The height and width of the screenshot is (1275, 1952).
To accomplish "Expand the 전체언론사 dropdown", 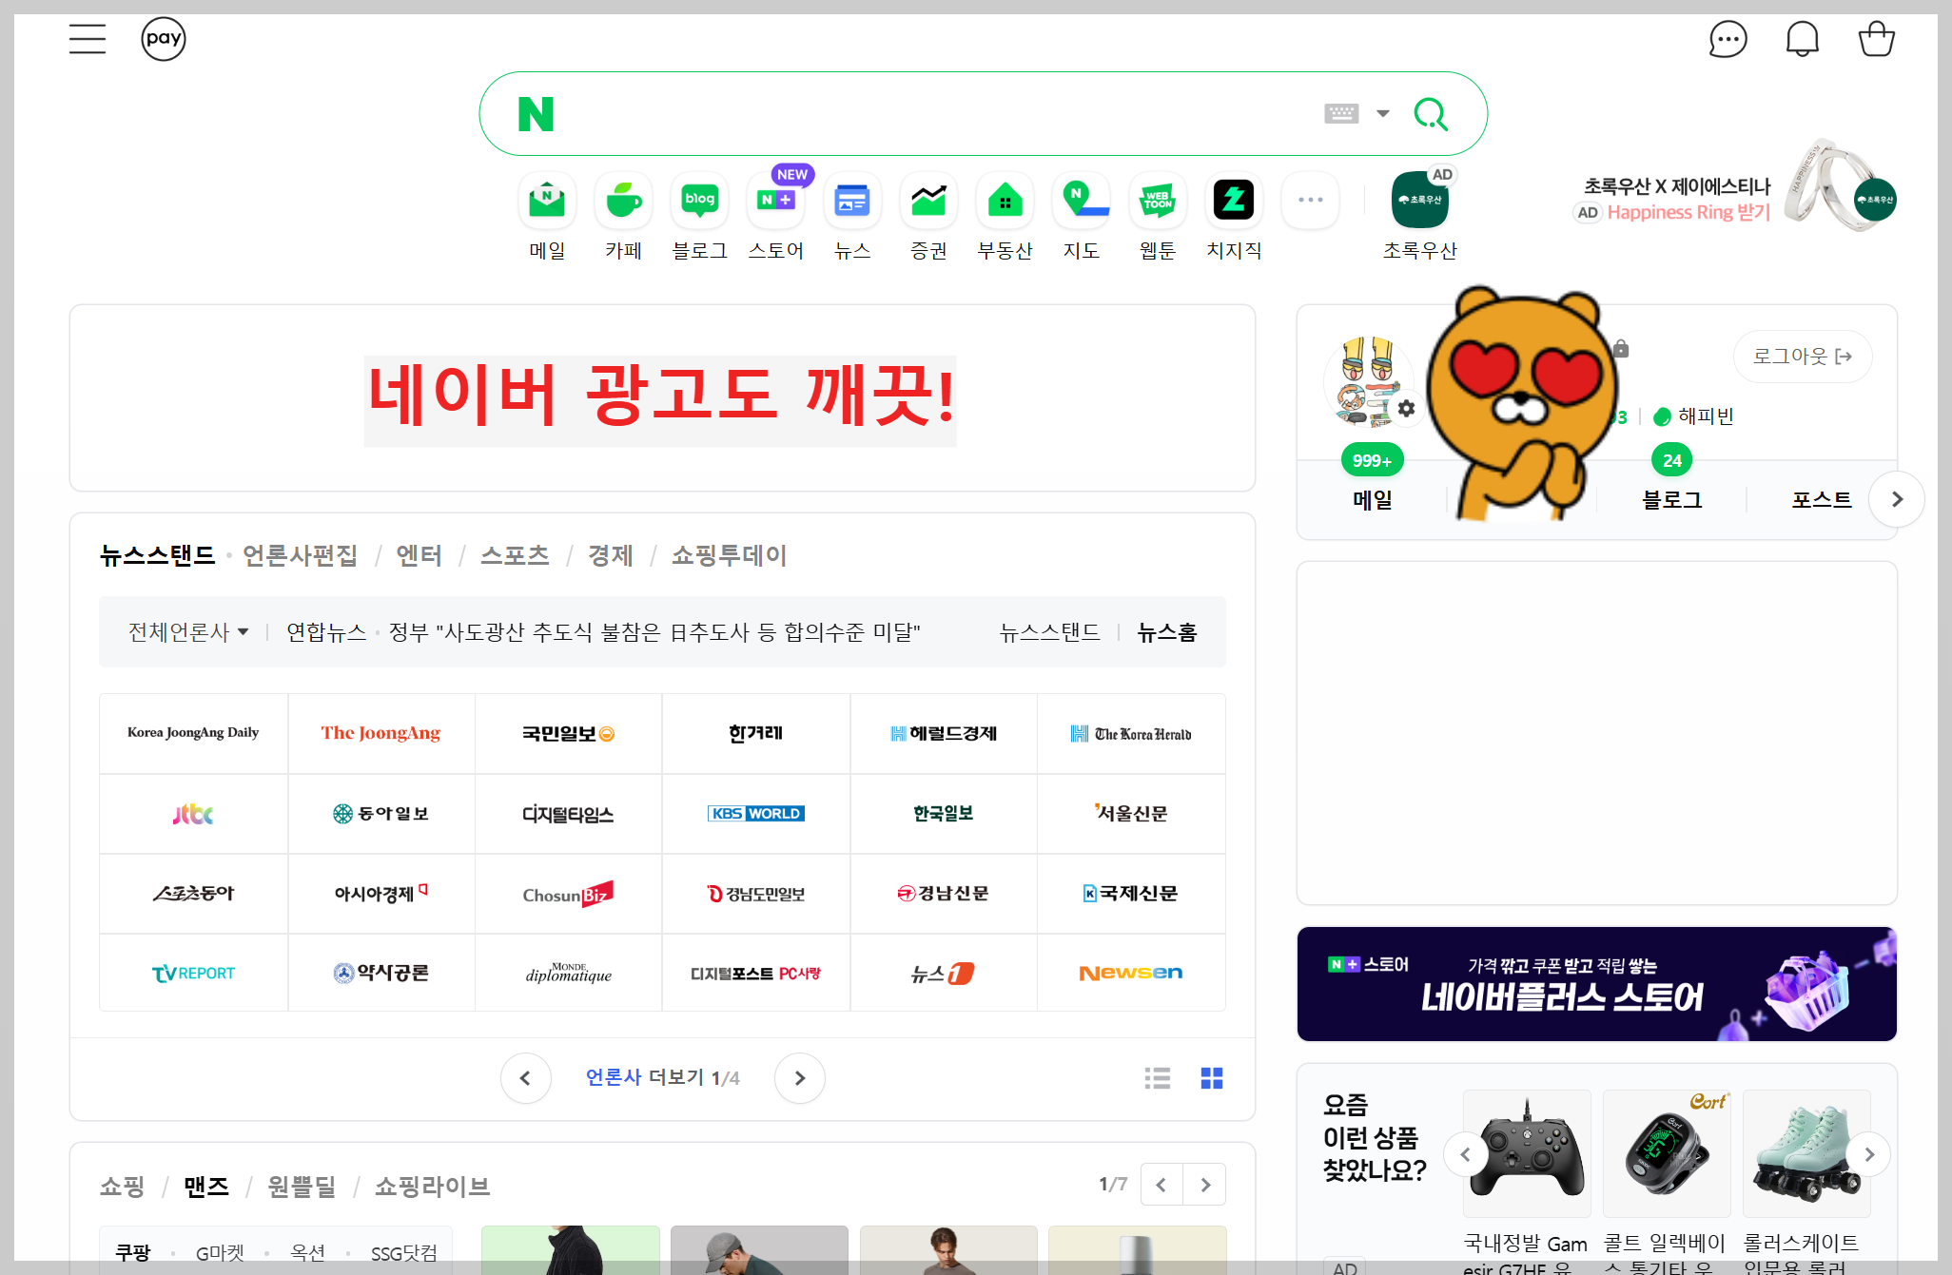I will tap(188, 632).
